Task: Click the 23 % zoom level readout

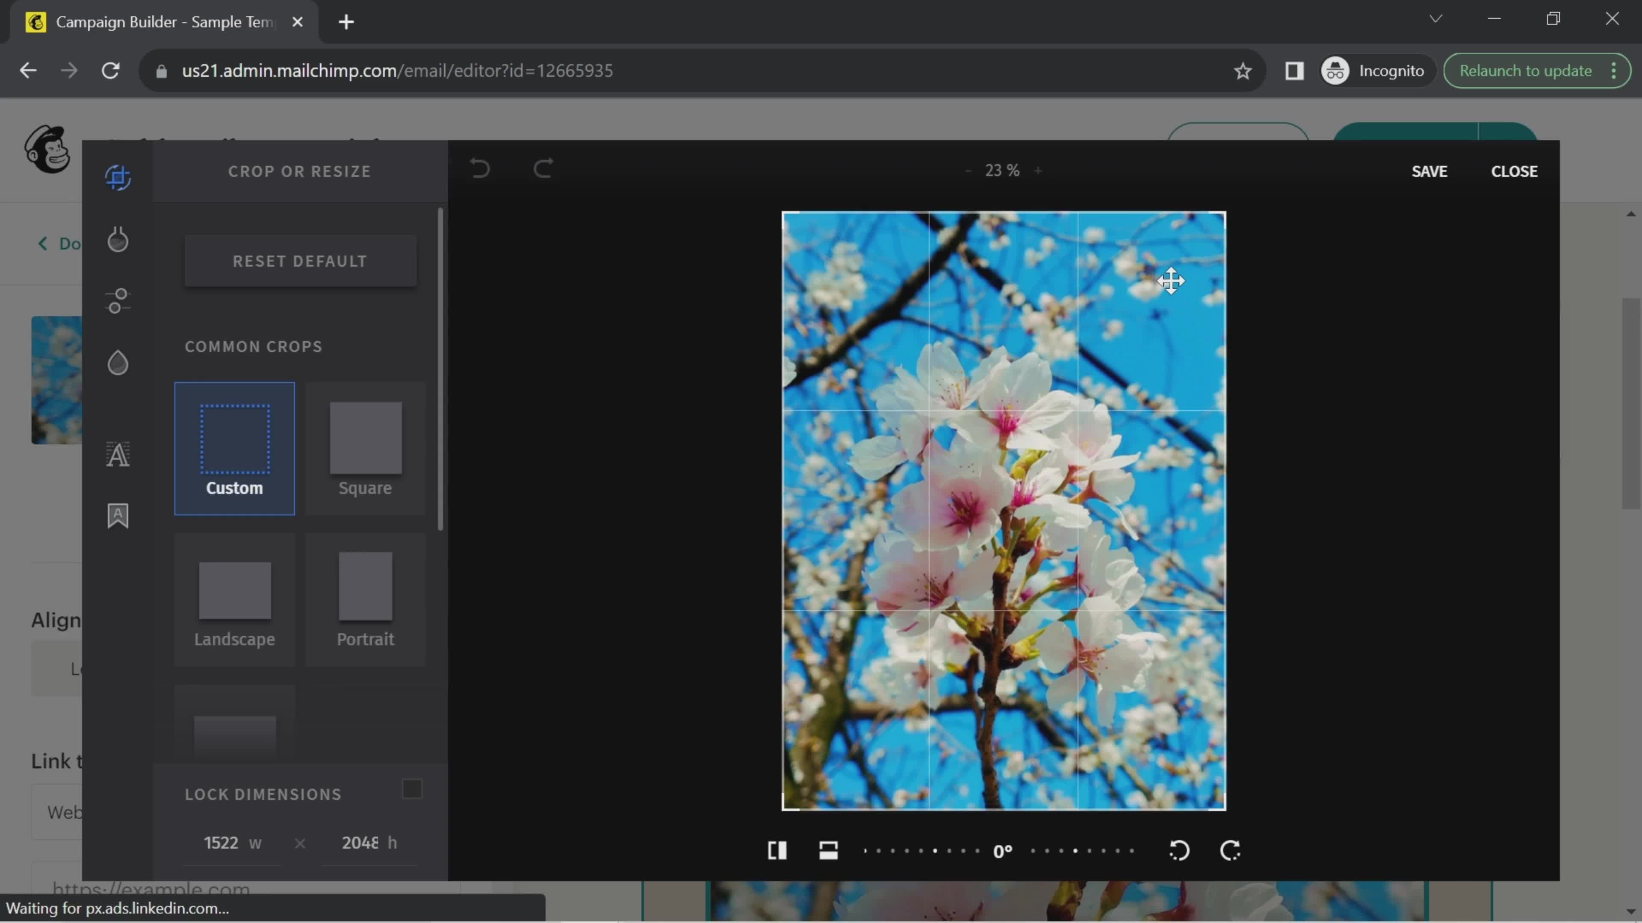Action: 1002,171
